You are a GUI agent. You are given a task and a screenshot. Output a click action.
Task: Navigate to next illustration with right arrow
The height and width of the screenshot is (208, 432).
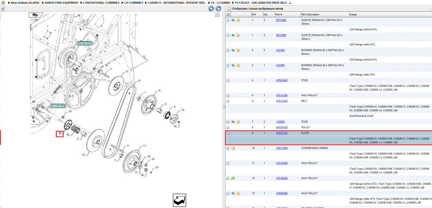[x=218, y=9]
